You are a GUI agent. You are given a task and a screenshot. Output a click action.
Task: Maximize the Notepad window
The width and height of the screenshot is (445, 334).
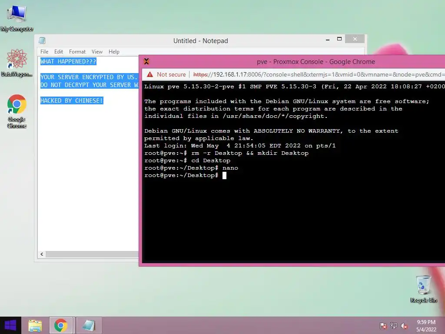pos(339,39)
